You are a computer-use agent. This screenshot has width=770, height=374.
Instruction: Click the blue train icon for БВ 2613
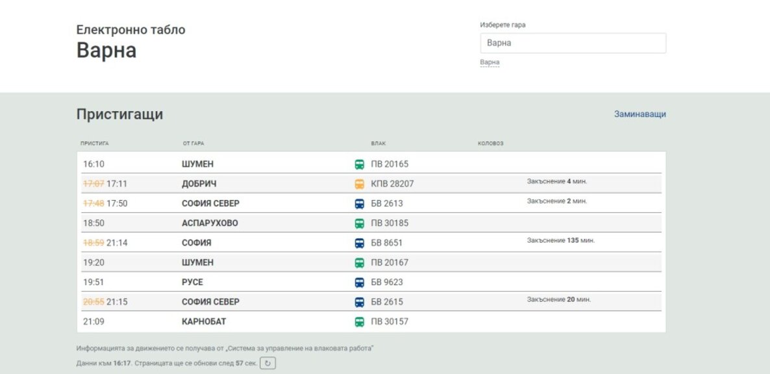(x=360, y=204)
